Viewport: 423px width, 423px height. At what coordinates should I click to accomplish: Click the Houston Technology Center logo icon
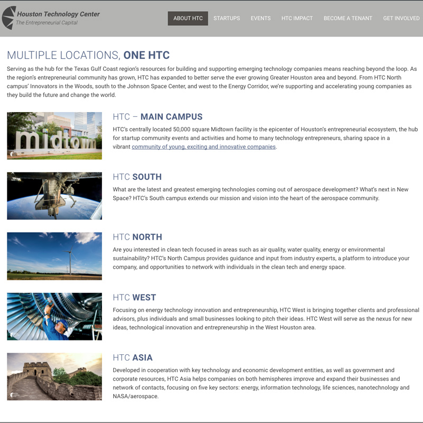click(8, 18)
